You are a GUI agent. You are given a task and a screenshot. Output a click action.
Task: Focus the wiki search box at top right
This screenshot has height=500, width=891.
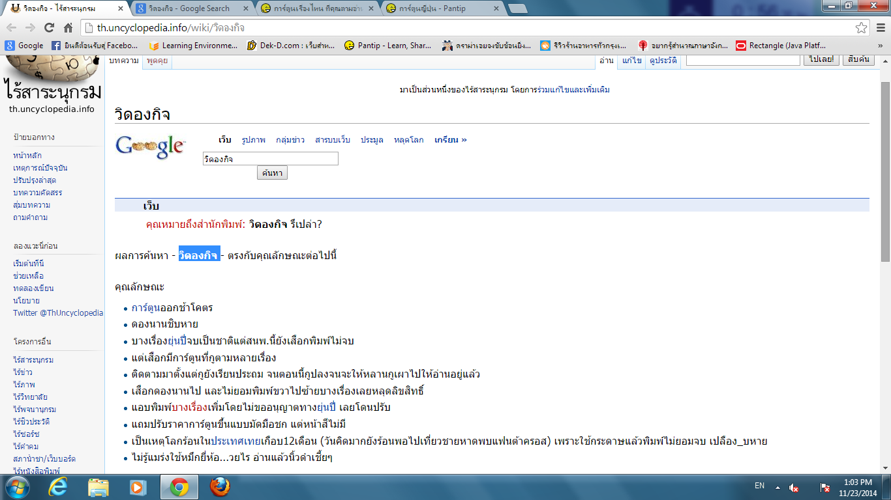click(x=743, y=59)
